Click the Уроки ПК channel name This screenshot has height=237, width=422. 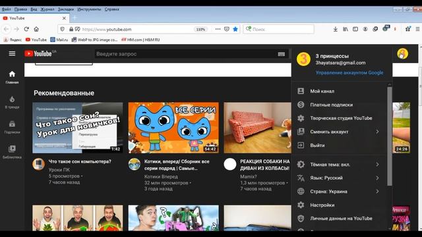tap(59, 170)
